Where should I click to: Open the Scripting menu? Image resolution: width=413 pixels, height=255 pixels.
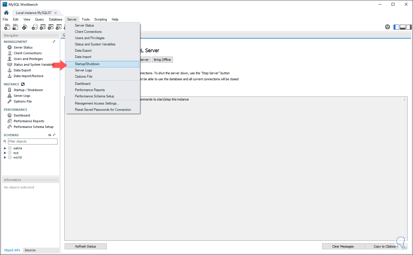[x=101, y=19]
